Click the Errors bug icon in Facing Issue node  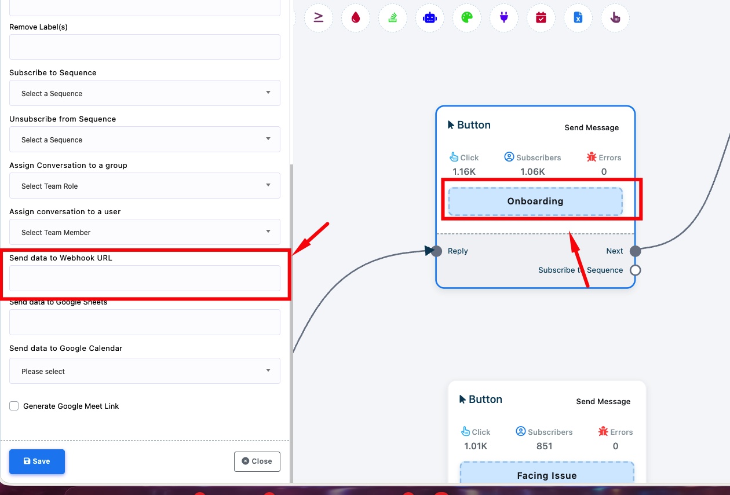pos(603,431)
